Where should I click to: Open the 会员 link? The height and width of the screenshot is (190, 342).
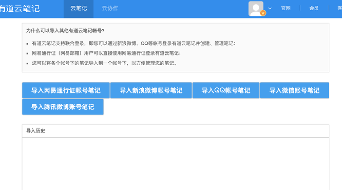click(314, 8)
